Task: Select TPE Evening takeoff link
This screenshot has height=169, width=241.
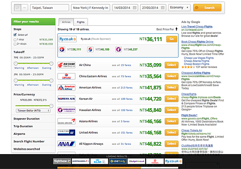Action: click(x=47, y=68)
